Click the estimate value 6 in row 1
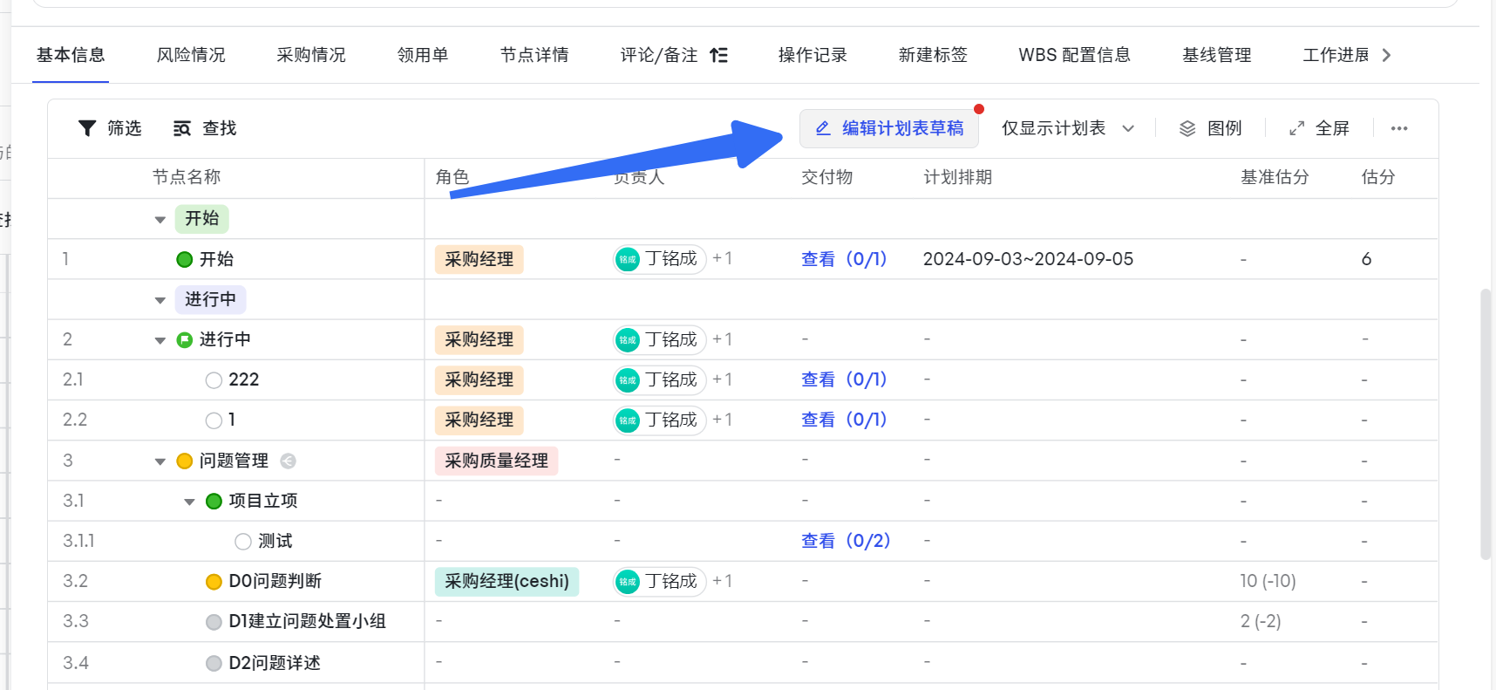 coord(1366,259)
